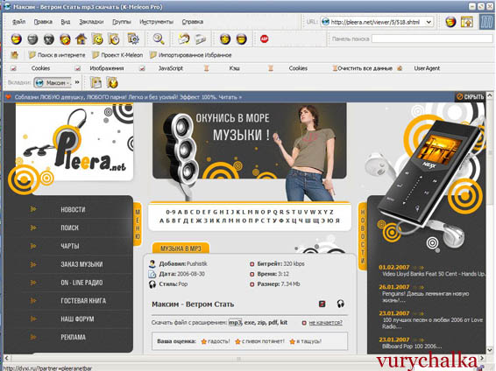Screen dimensions: 496x371
Task: Click the K-Meleon throbber logo
Action: [486, 22]
